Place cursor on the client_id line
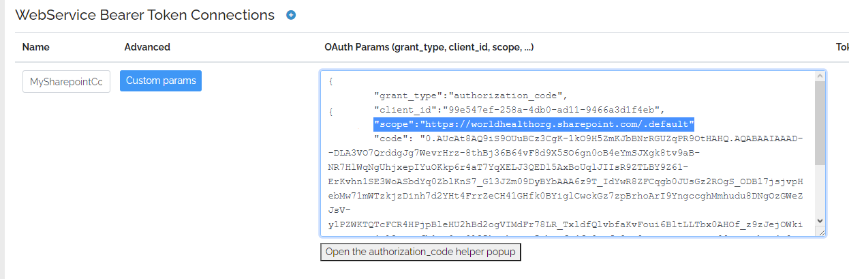 pos(523,109)
